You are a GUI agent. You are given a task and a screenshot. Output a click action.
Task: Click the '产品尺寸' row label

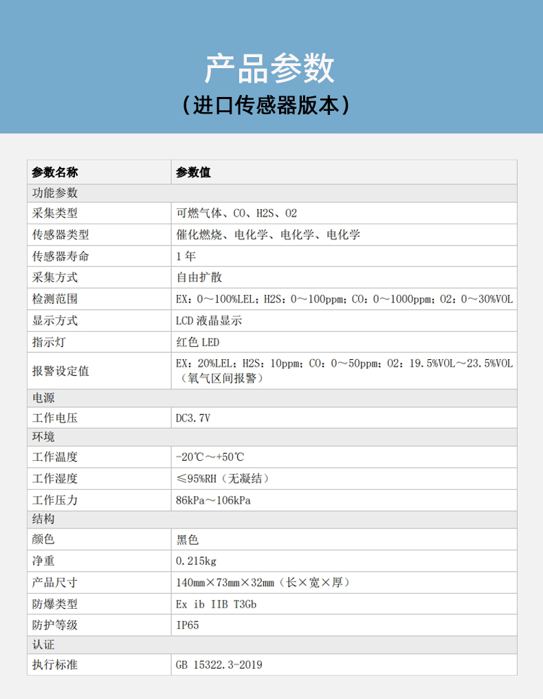coord(55,582)
